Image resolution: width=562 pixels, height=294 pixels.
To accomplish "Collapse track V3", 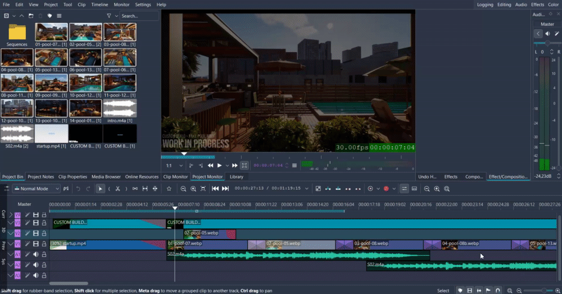I will pyautogui.click(x=10, y=223).
